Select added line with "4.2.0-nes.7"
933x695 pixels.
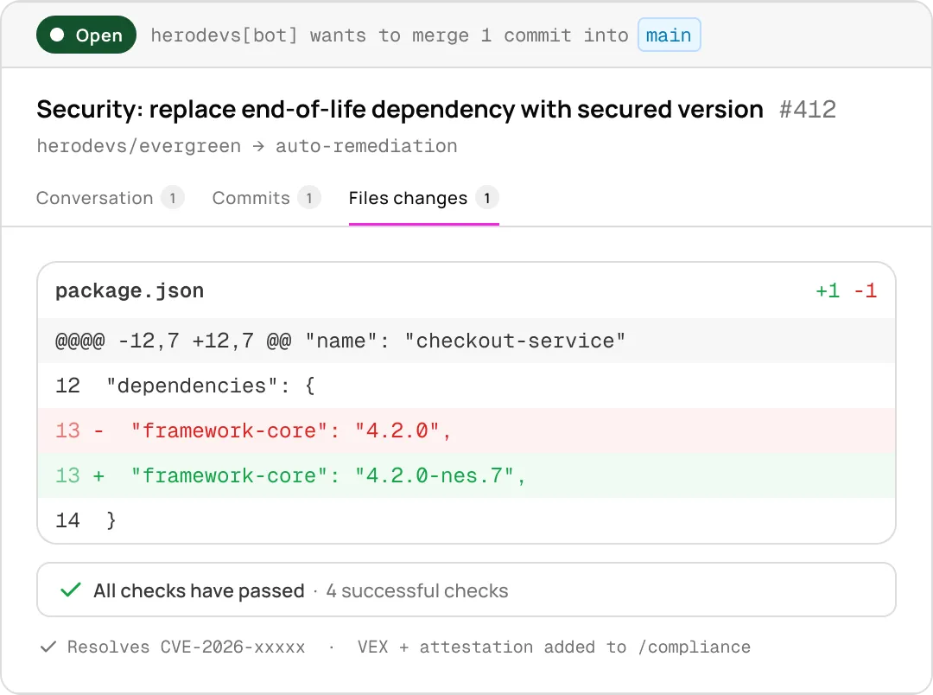point(466,475)
